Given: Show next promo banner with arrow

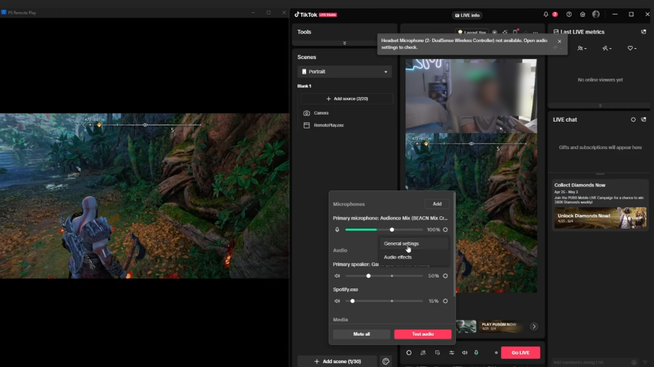Looking at the screenshot, I should point(534,326).
